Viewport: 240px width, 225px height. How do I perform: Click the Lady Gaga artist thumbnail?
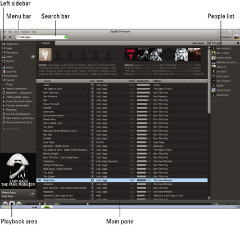[45, 55]
